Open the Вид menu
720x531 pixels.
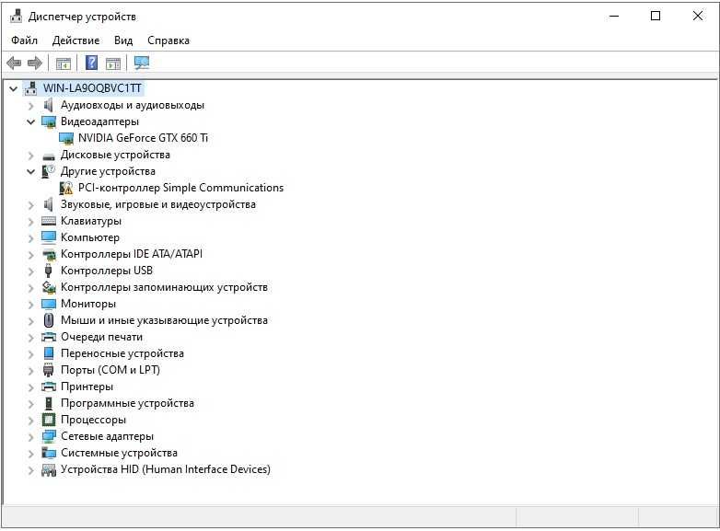pos(123,40)
